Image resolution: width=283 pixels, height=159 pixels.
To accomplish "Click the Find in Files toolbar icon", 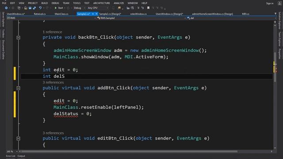I will (x=119, y=8).
